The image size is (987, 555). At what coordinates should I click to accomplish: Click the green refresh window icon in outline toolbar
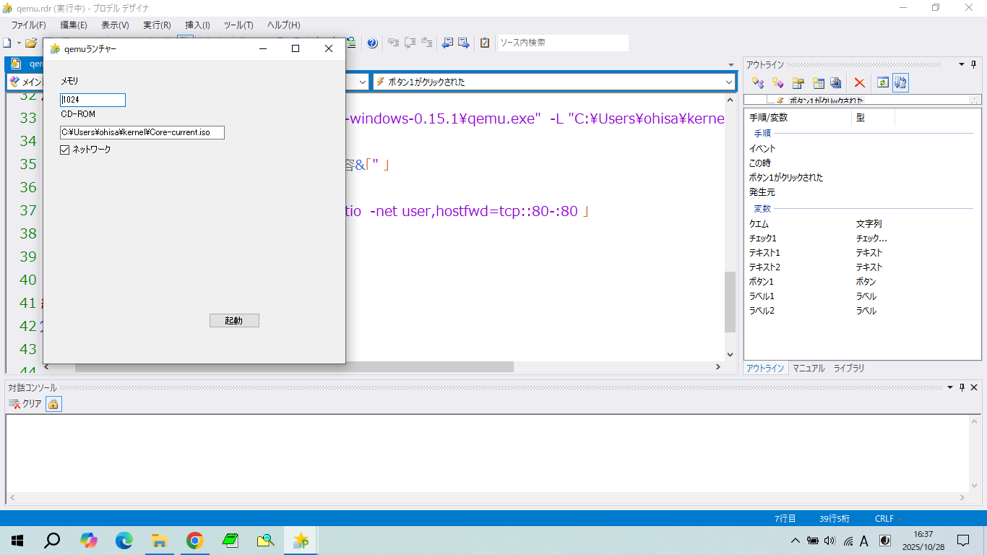click(x=882, y=83)
